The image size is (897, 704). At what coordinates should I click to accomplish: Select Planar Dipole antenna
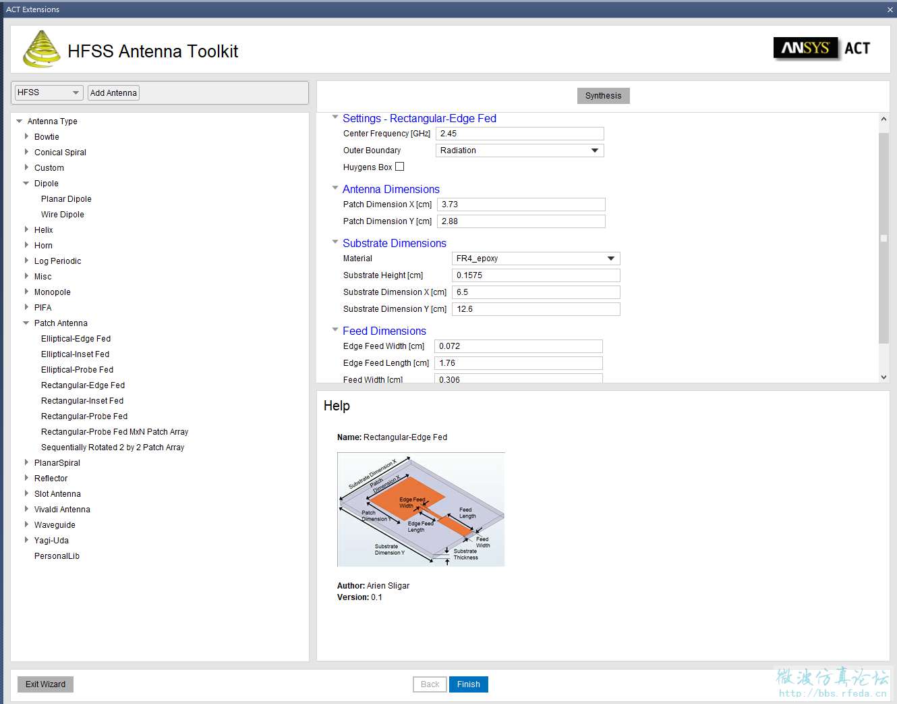coord(66,199)
